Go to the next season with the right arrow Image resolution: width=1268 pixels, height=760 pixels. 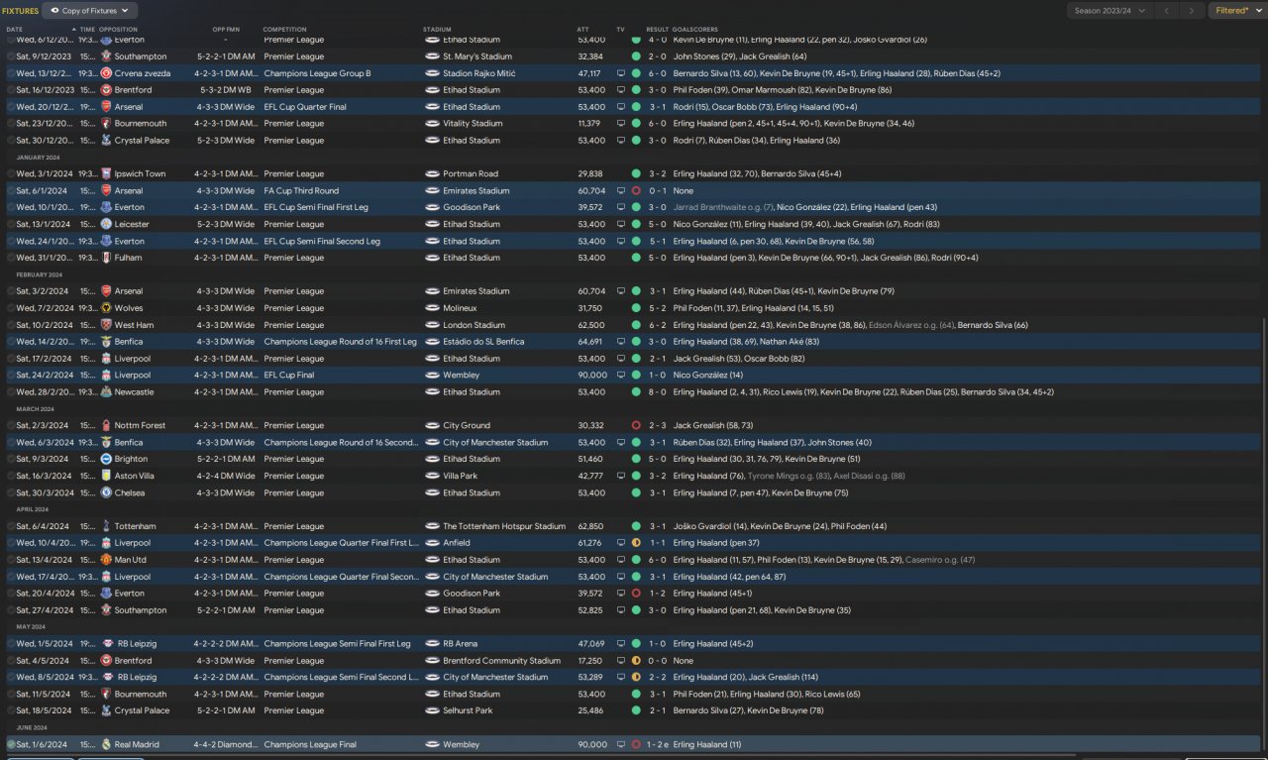pyautogui.click(x=1193, y=11)
